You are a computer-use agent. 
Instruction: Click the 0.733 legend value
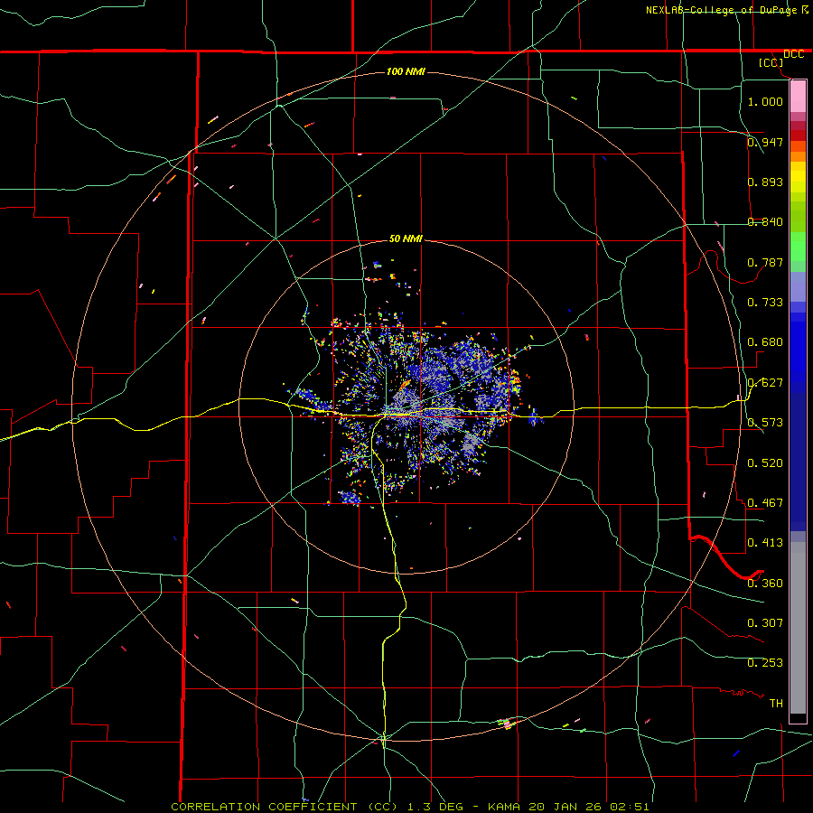[x=765, y=302]
